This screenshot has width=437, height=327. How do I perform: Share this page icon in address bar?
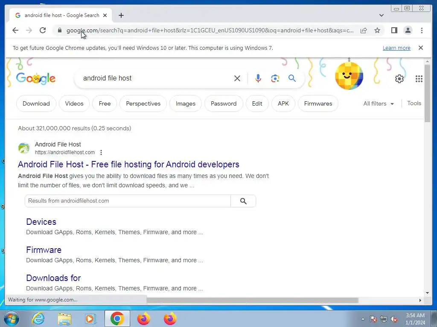364,30
